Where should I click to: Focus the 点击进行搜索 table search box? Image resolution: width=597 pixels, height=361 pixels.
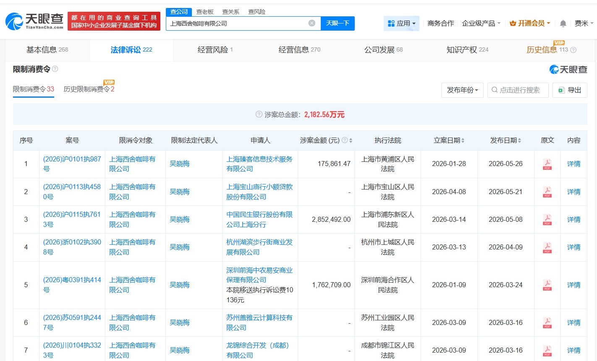[518, 90]
